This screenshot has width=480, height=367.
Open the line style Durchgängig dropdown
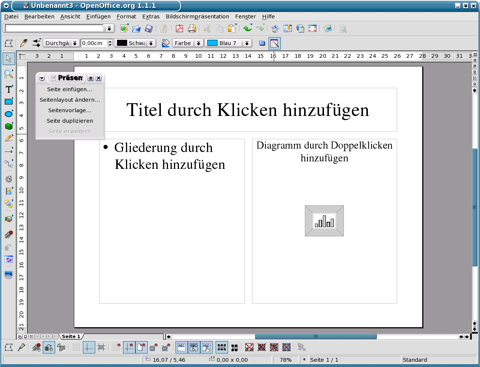75,44
